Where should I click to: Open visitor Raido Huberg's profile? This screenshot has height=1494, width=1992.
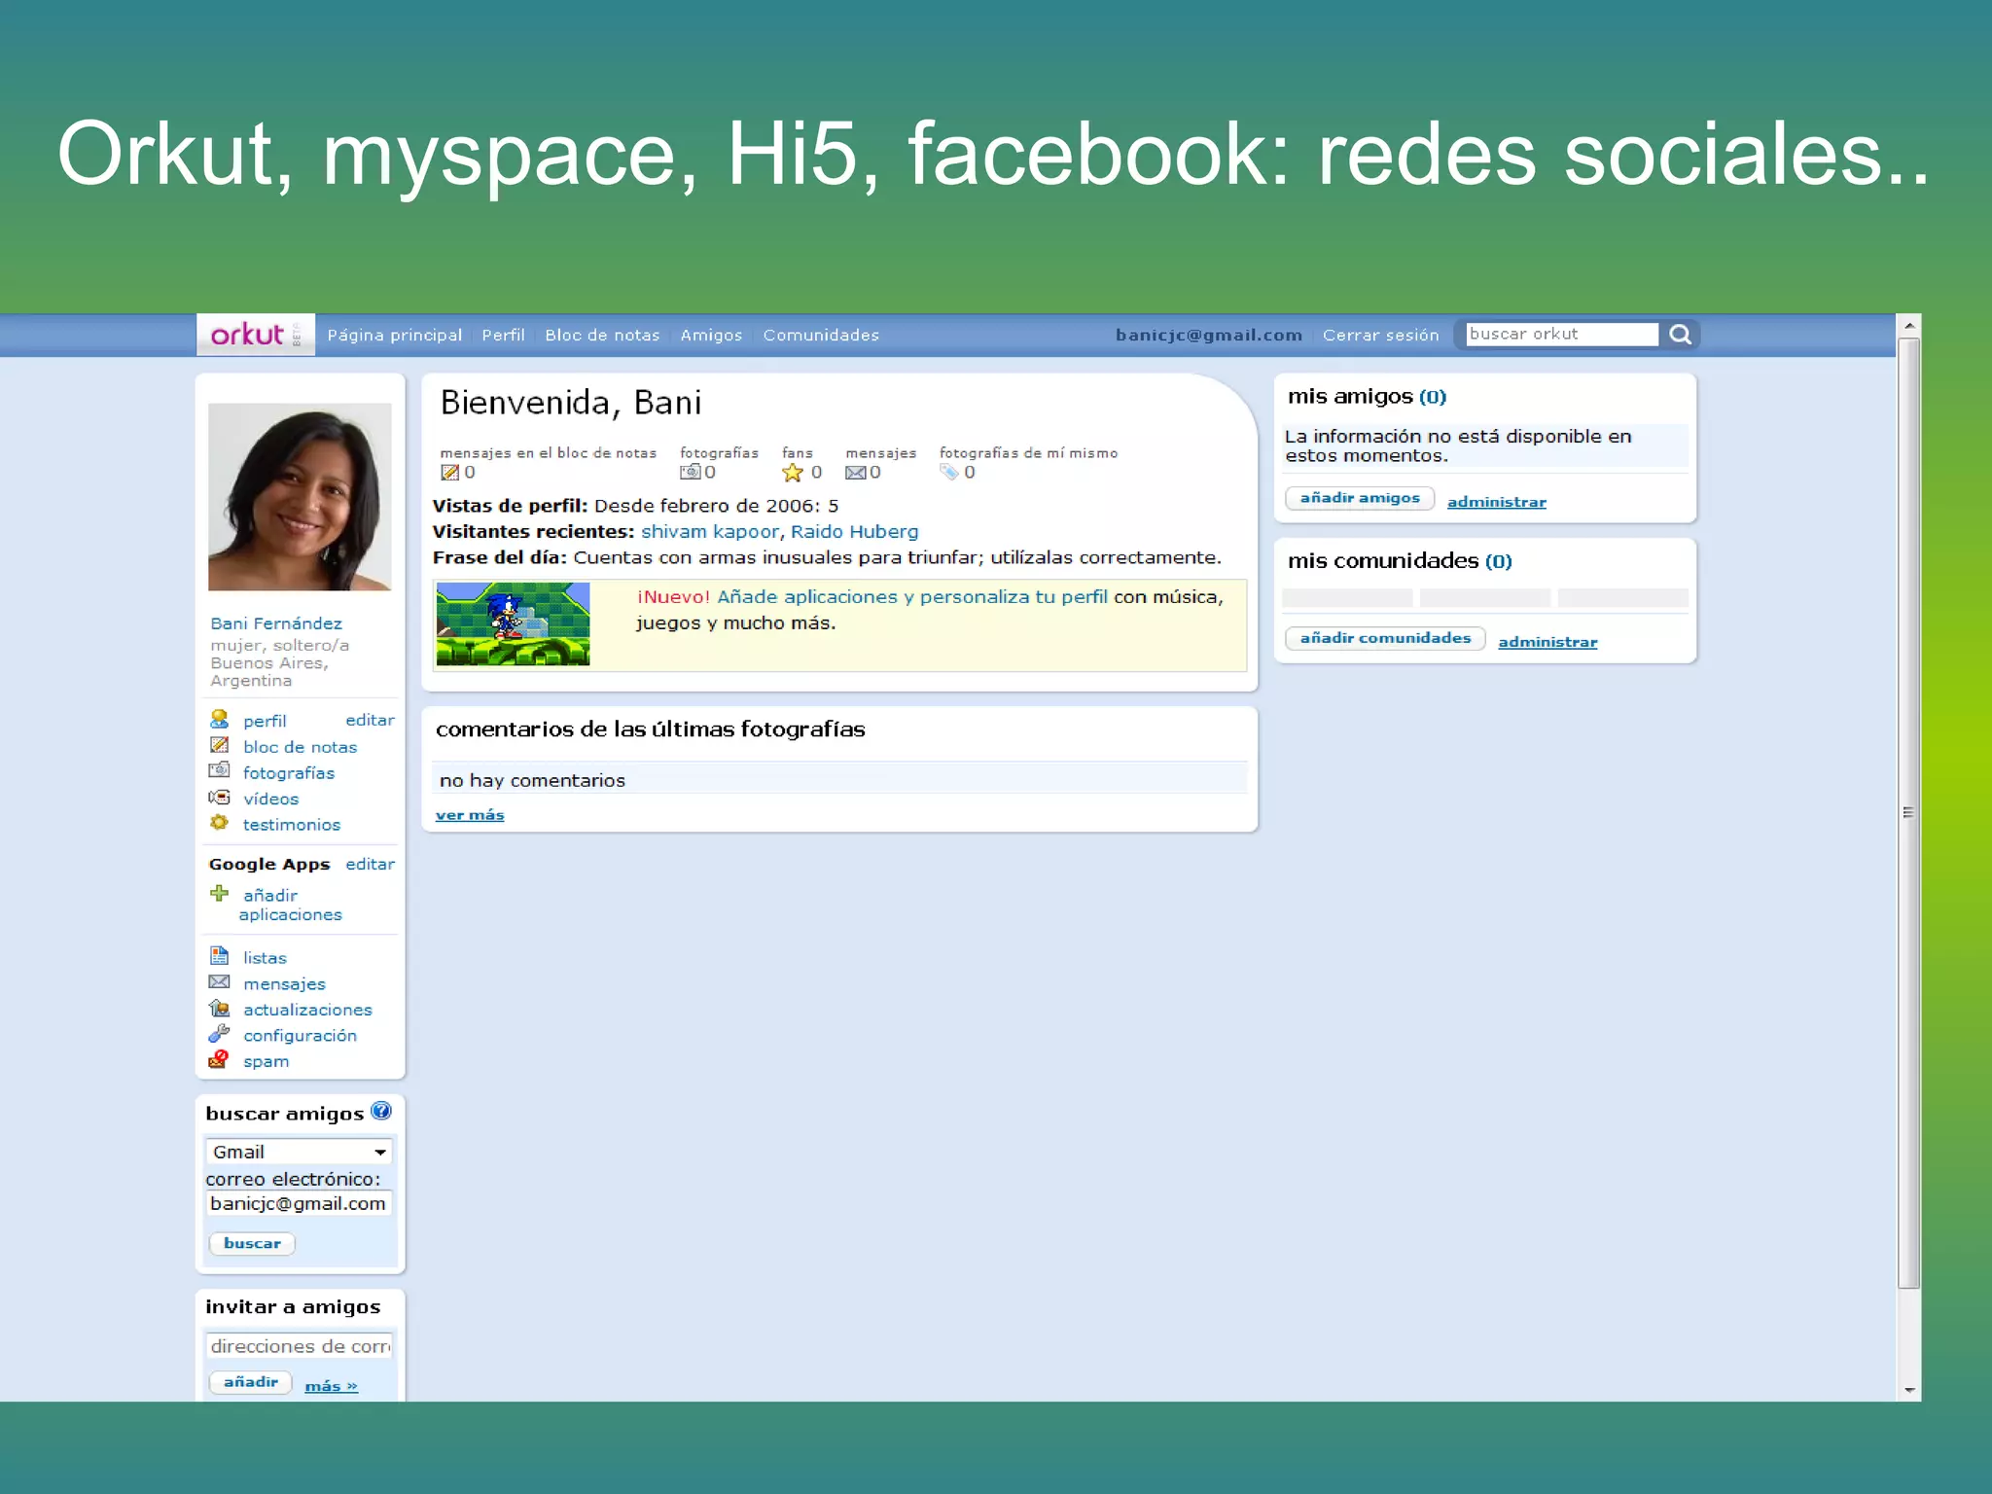854,532
